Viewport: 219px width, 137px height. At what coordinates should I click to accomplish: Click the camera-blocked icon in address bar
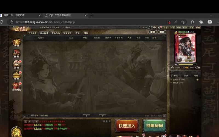tap(169, 22)
